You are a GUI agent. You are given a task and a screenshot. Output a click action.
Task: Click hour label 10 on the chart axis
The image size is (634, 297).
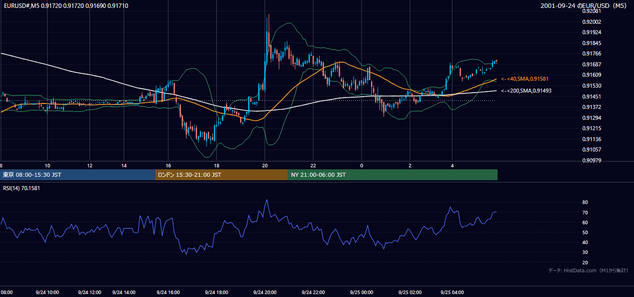[x=47, y=165]
